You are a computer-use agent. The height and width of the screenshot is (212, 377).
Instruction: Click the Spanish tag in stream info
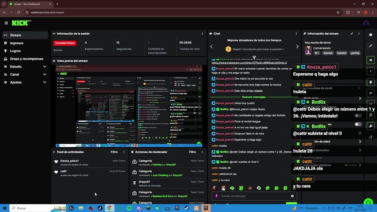click(x=328, y=53)
